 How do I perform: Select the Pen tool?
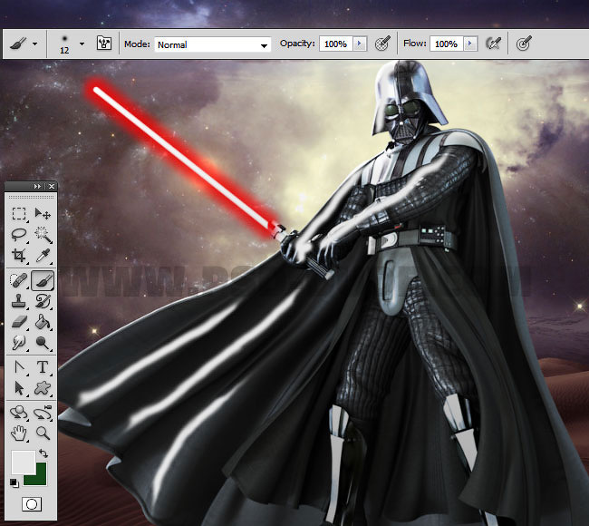coord(18,366)
